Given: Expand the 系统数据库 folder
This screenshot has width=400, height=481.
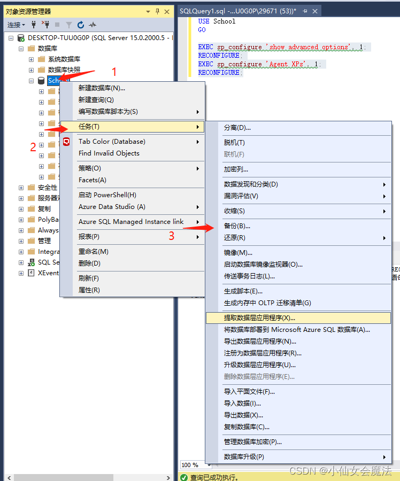Looking at the screenshot, I should [x=32, y=59].
